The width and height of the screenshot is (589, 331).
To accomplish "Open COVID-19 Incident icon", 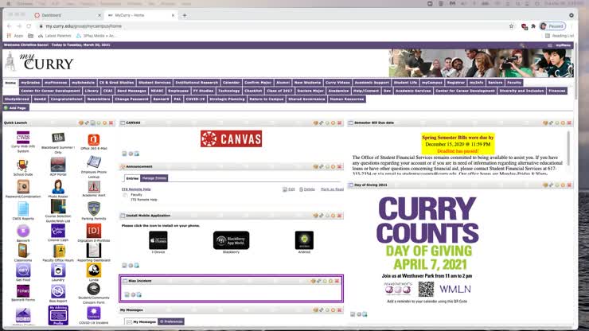I will (x=94, y=313).
